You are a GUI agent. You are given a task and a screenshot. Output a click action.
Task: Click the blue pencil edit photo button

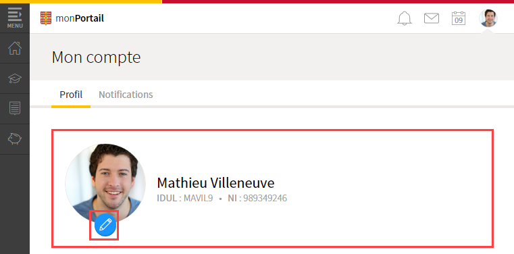pyautogui.click(x=105, y=225)
